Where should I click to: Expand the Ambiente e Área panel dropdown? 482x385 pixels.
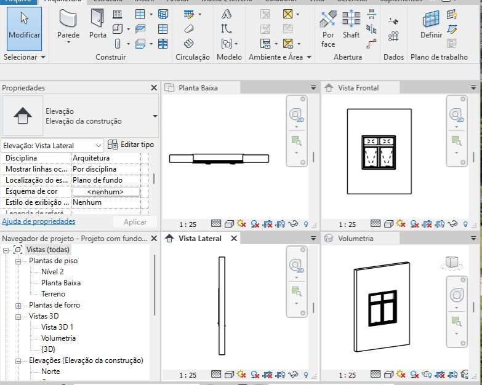[x=309, y=57]
